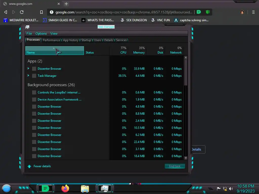Open the View menu
This screenshot has width=259, height=194.
point(54,34)
